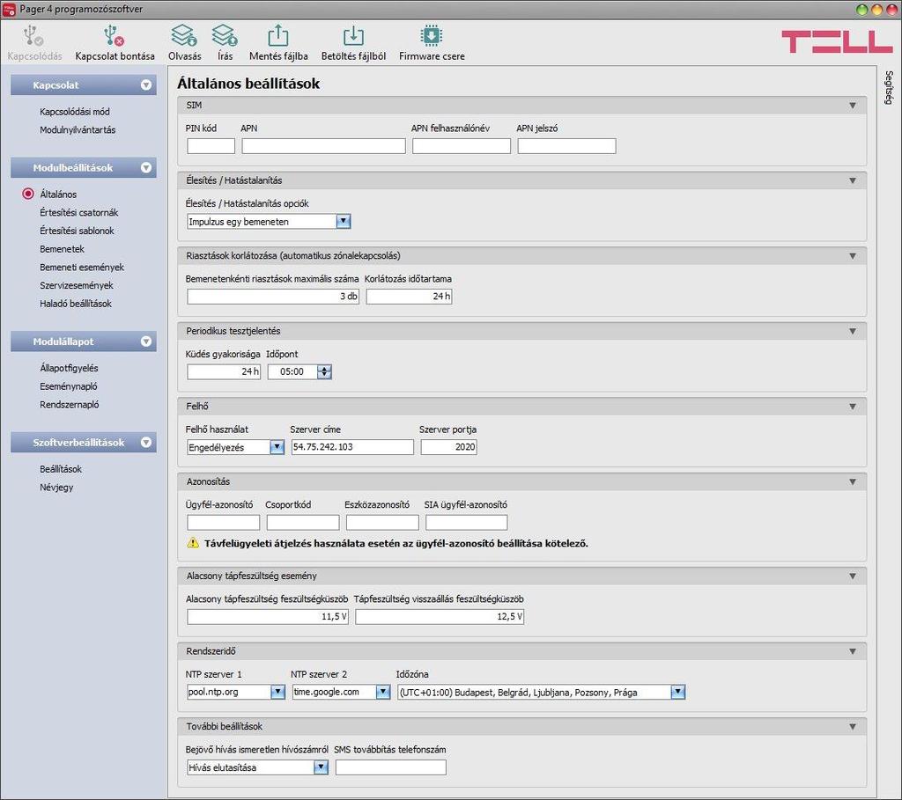
Task: Click Bemenetenkénti riasztások maximális száma field
Action: [x=273, y=297]
